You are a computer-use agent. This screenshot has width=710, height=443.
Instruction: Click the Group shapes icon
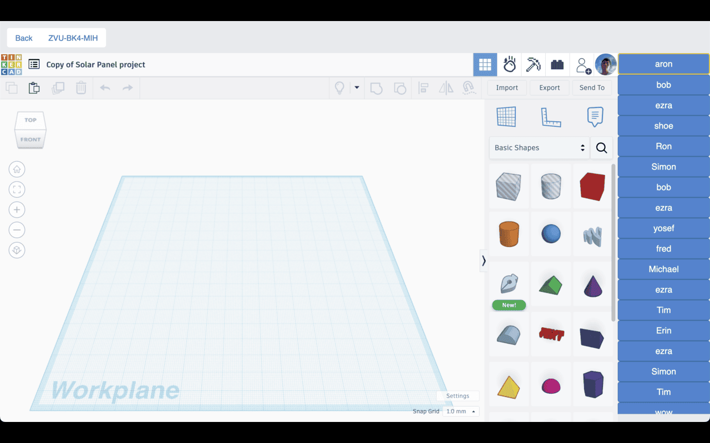click(376, 87)
